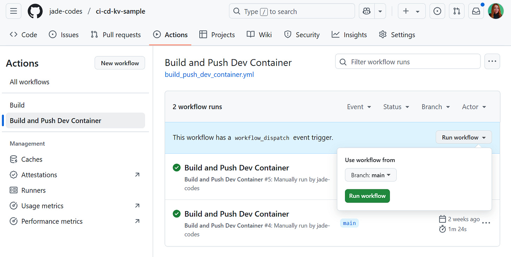Switch to the Projects tab
The height and width of the screenshot is (257, 511).
[217, 35]
